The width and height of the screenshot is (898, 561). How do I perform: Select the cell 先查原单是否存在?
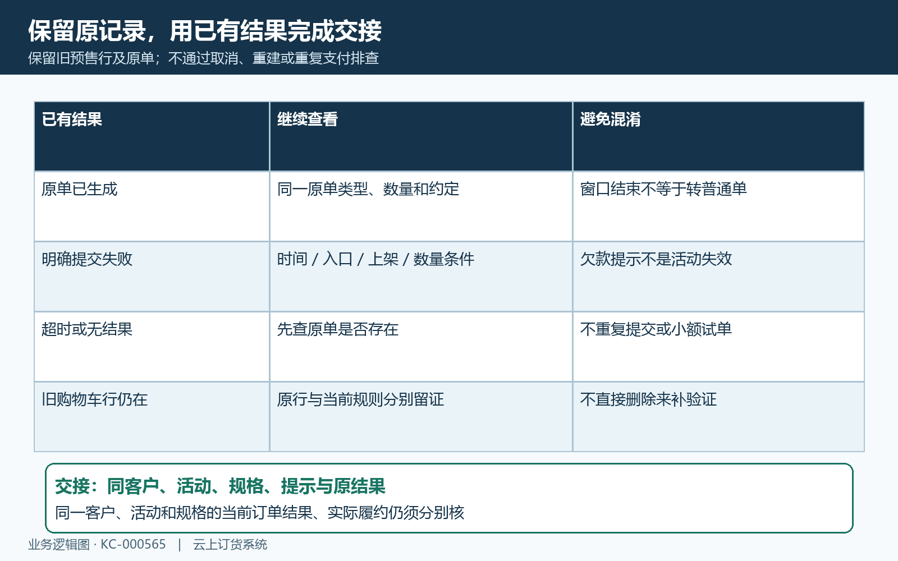[x=421, y=347]
